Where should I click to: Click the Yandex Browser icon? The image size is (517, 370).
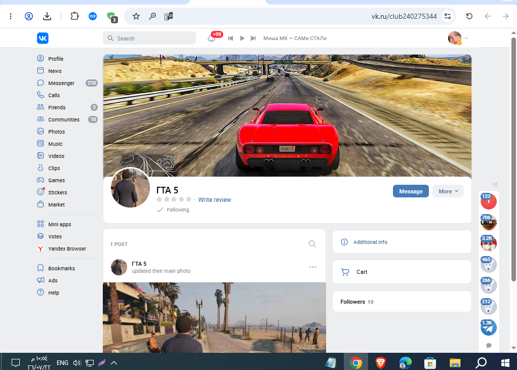coord(41,249)
